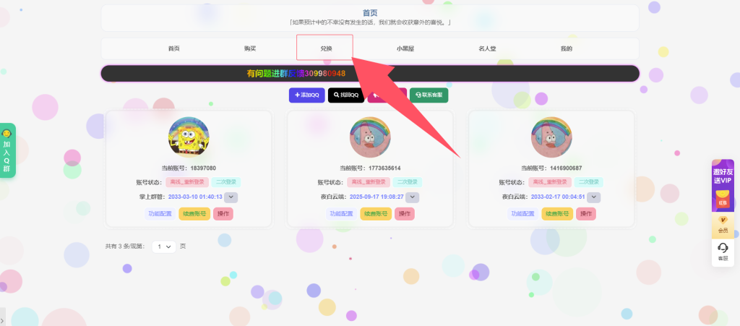The width and height of the screenshot is (740, 326).
Task: Click 离线_重新登录 for account 1773635614
Action: pos(368,182)
